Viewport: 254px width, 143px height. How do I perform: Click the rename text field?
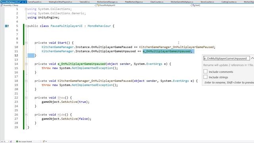(227, 58)
